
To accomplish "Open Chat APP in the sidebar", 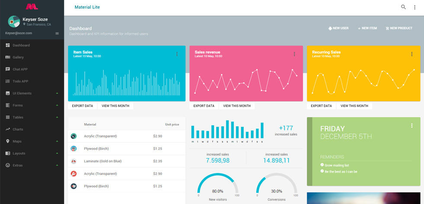I will (20, 69).
